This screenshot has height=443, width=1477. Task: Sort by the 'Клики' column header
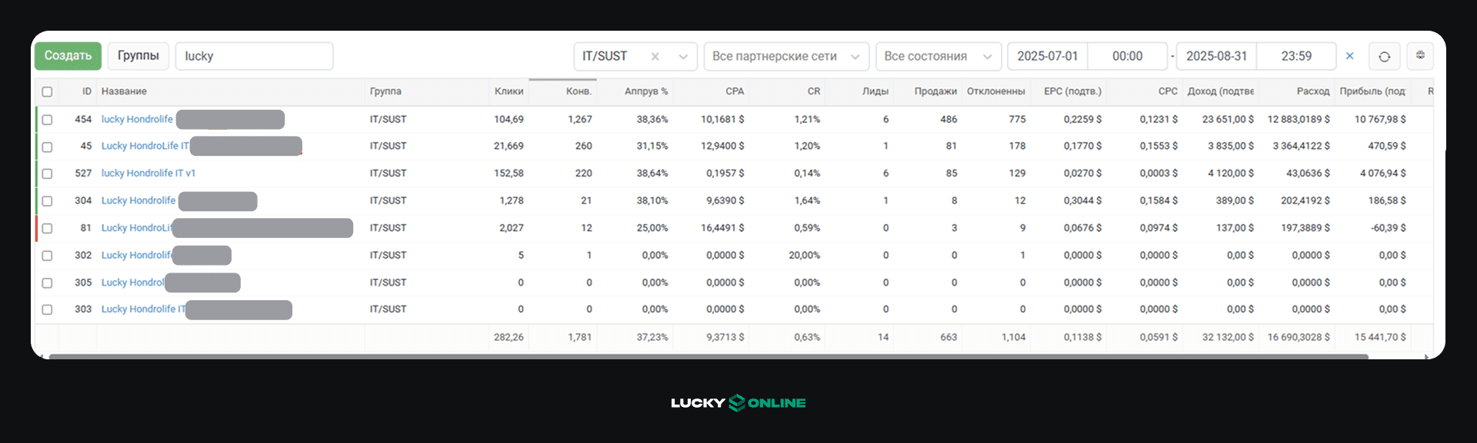pos(508,91)
